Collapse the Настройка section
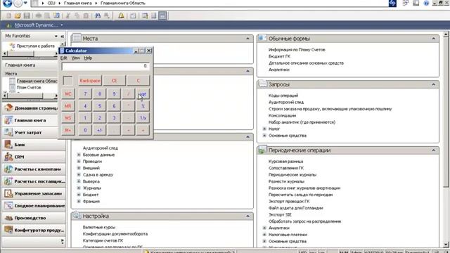The image size is (450, 253). pos(247,216)
